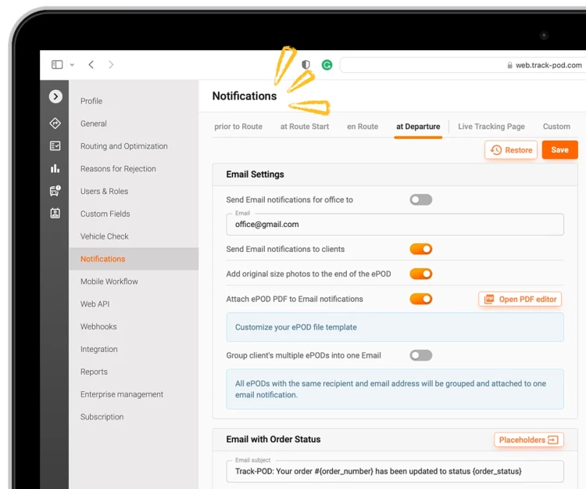Screen dimensions: 586x489
Task: Switch to the Custom tab
Action: point(556,127)
